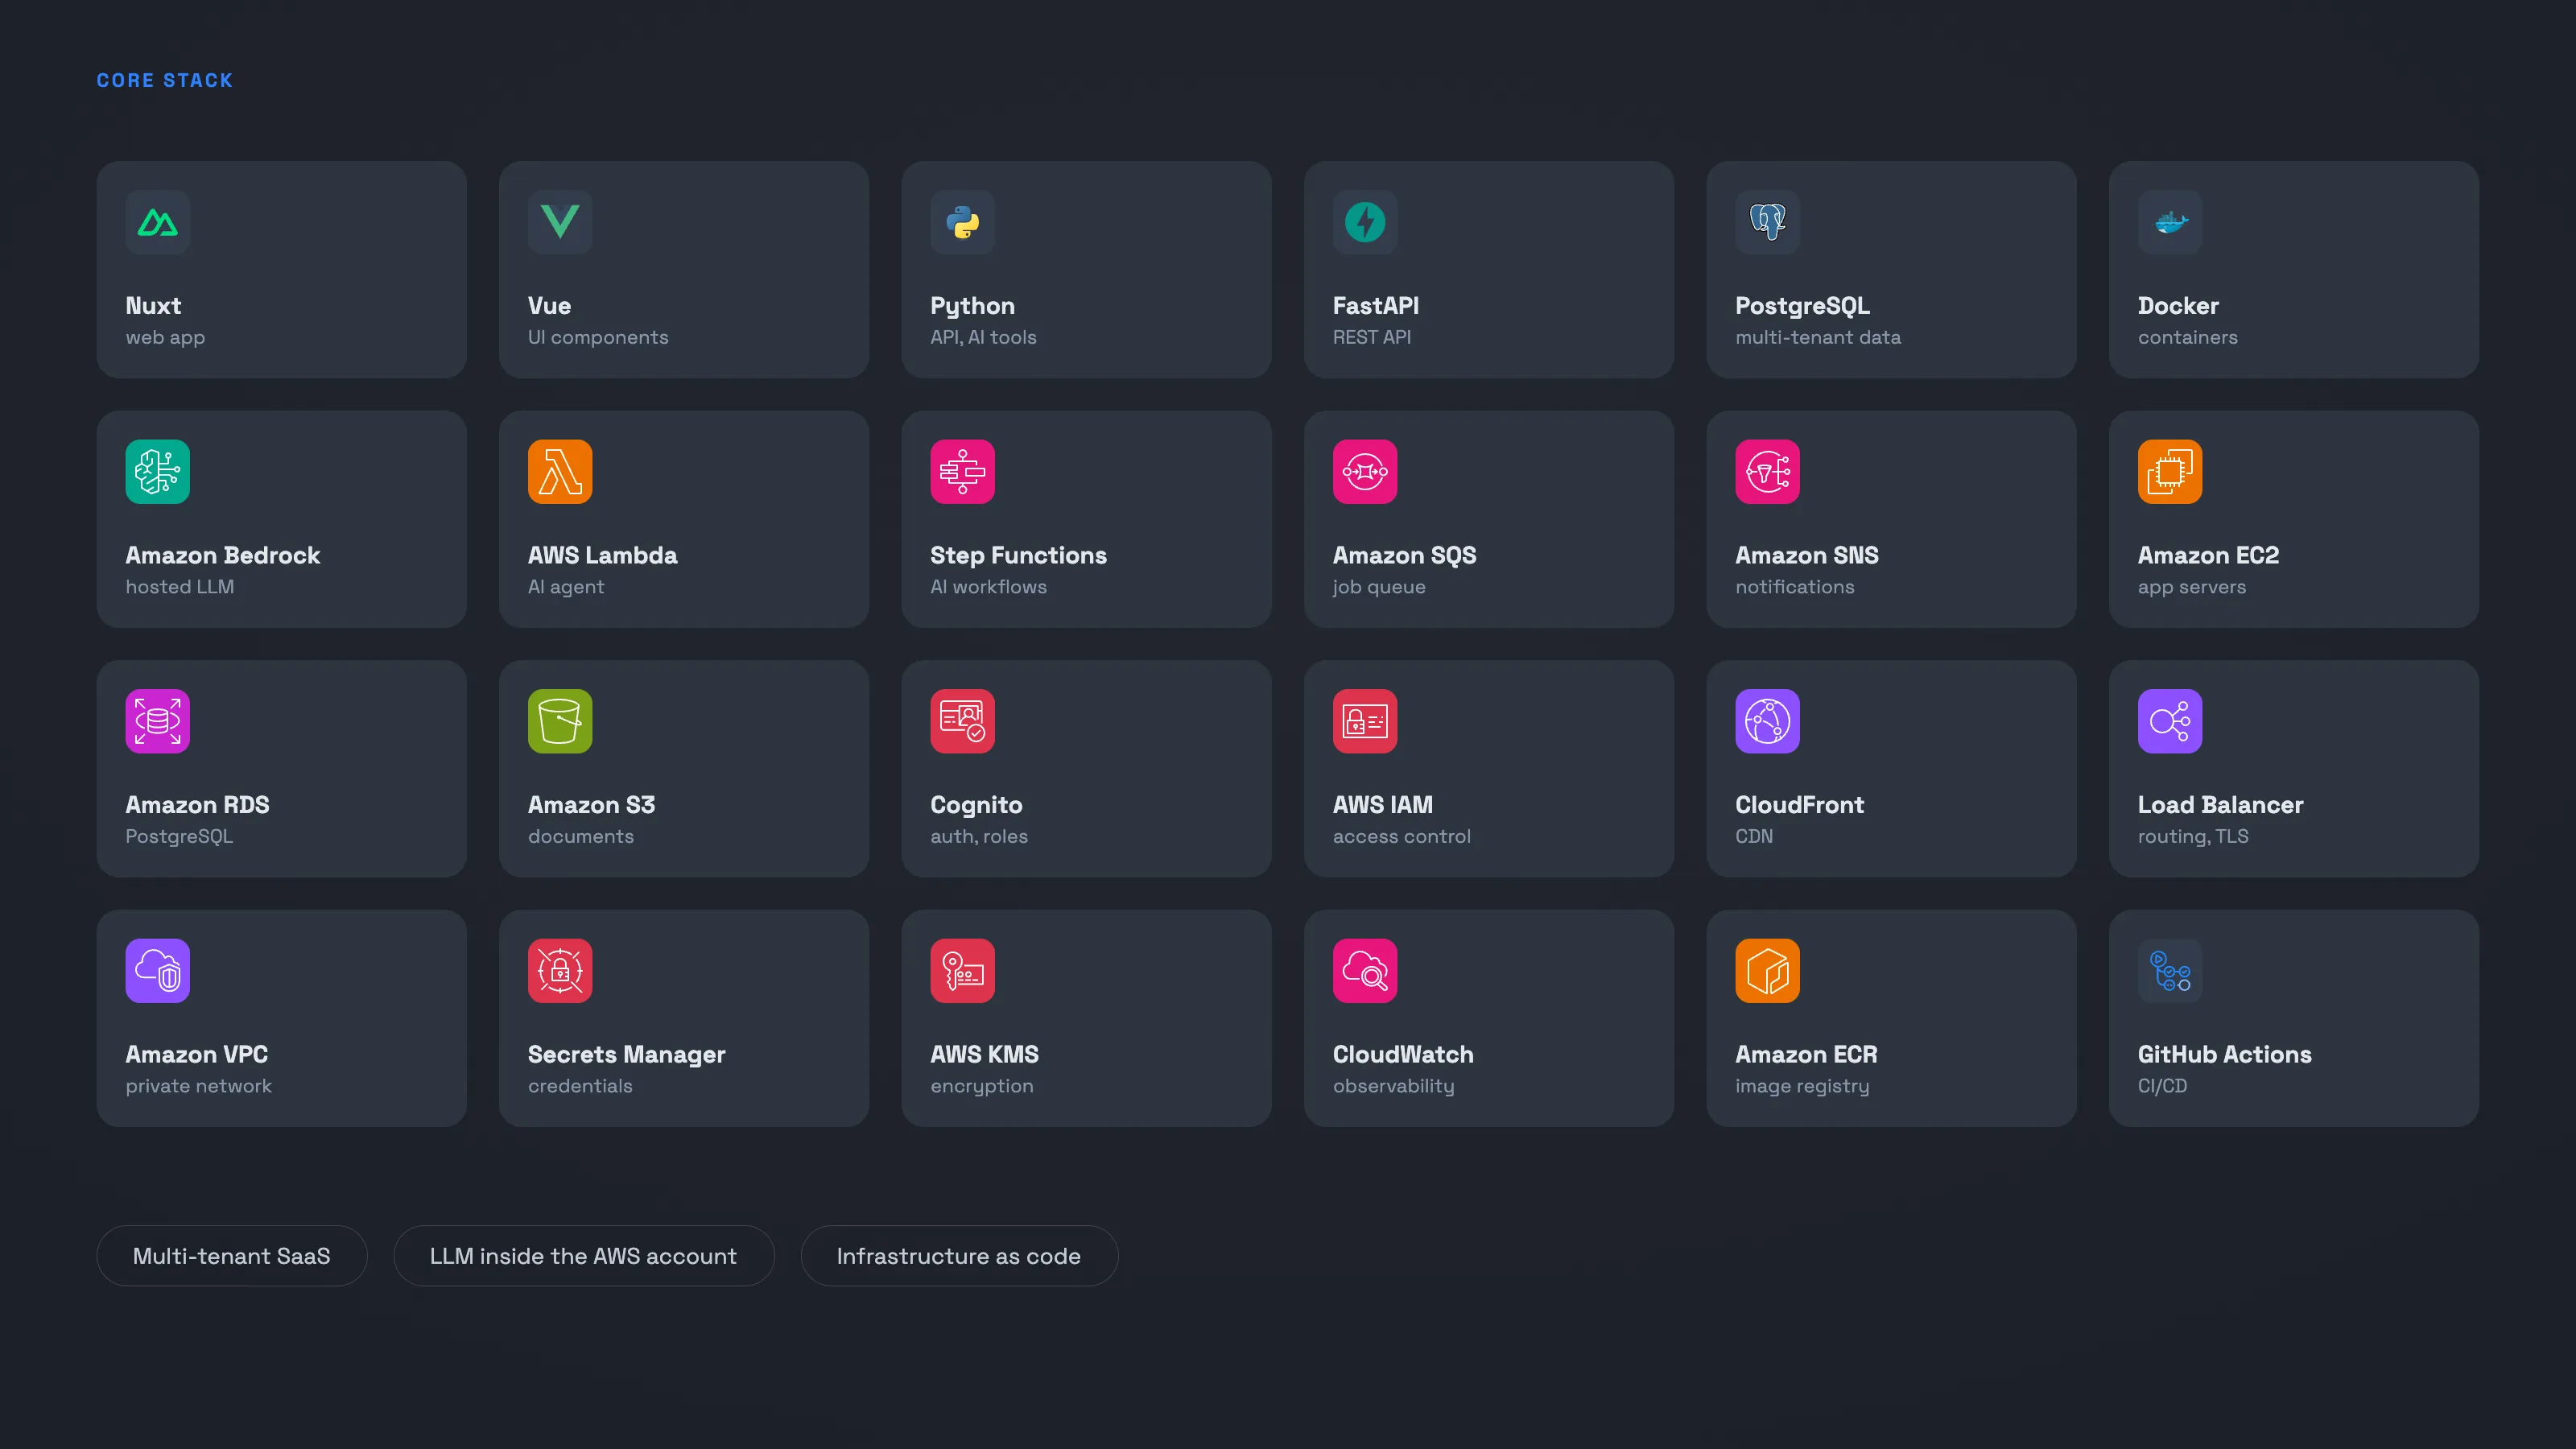Click the Secrets Manager title text
The image size is (2576, 1449).
627,1055
